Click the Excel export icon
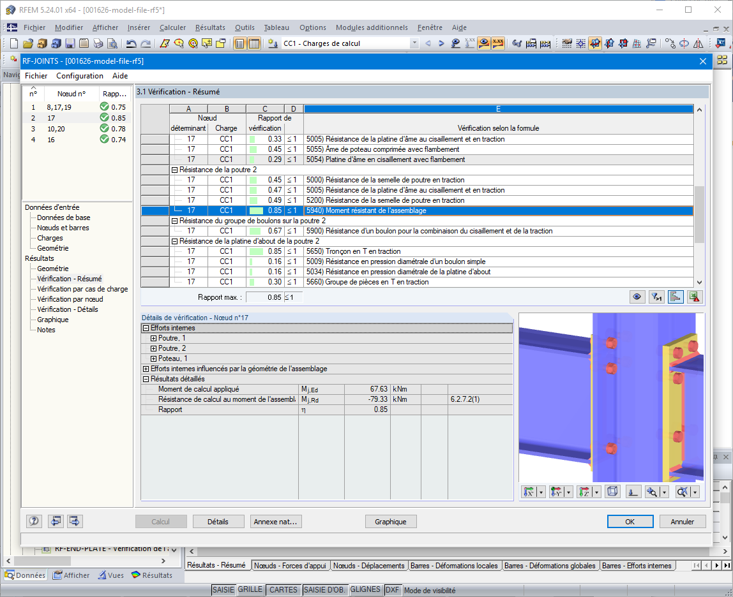Image resolution: width=733 pixels, height=597 pixels. point(694,297)
